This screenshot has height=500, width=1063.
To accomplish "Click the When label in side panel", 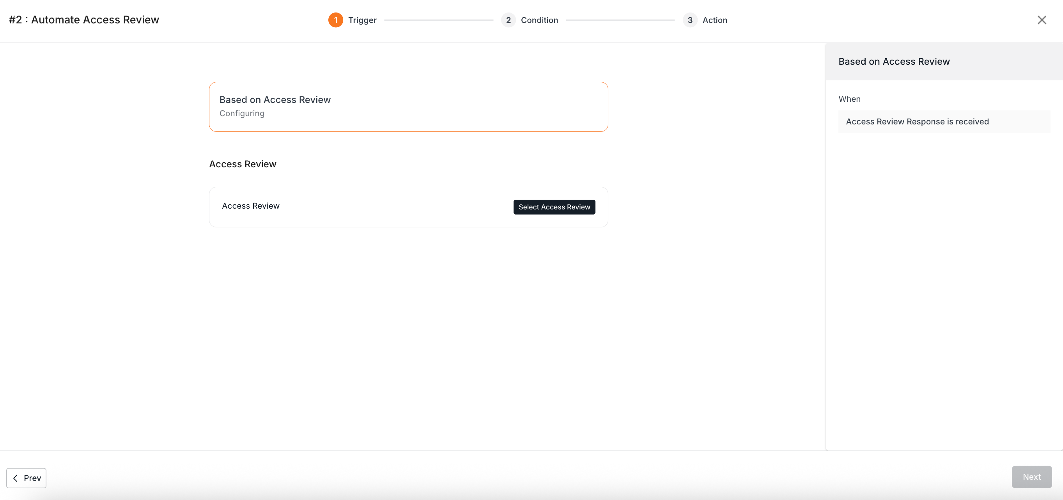I will [x=849, y=99].
